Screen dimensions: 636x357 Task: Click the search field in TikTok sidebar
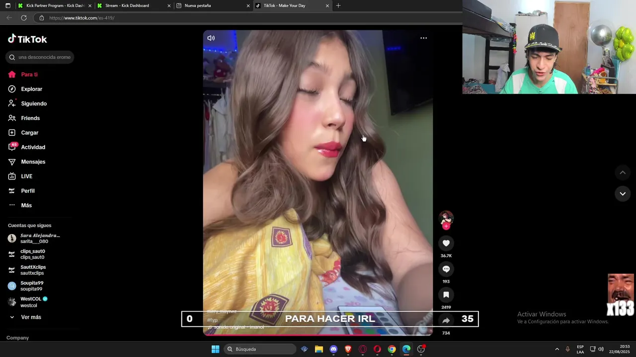point(40,57)
